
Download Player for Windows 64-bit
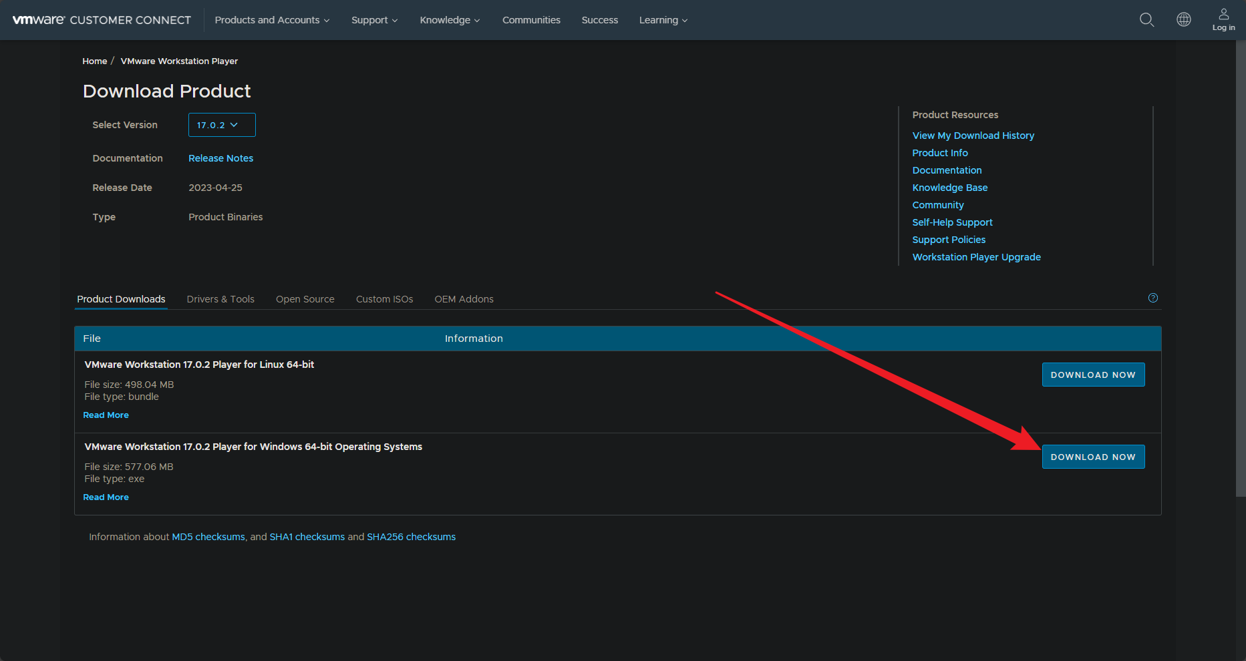[x=1093, y=457]
